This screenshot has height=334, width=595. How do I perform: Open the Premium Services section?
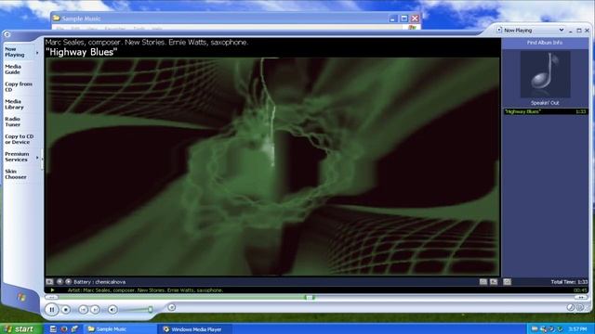(17, 157)
